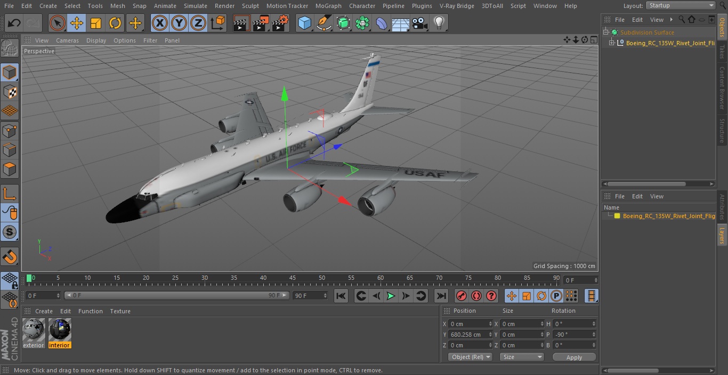The width and height of the screenshot is (728, 375).
Task: Select the interior material thumbnail
Action: 60,330
